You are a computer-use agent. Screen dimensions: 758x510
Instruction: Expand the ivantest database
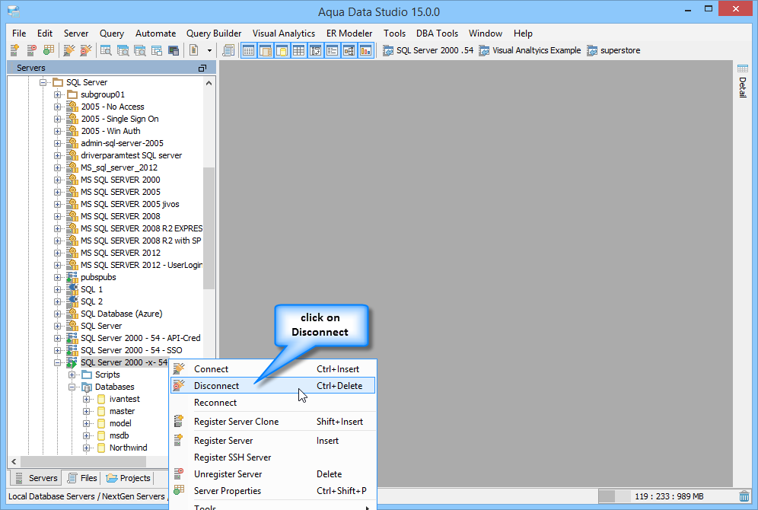click(x=86, y=399)
